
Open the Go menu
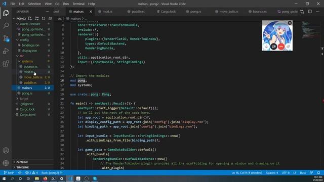pyautogui.click(x=57, y=4)
